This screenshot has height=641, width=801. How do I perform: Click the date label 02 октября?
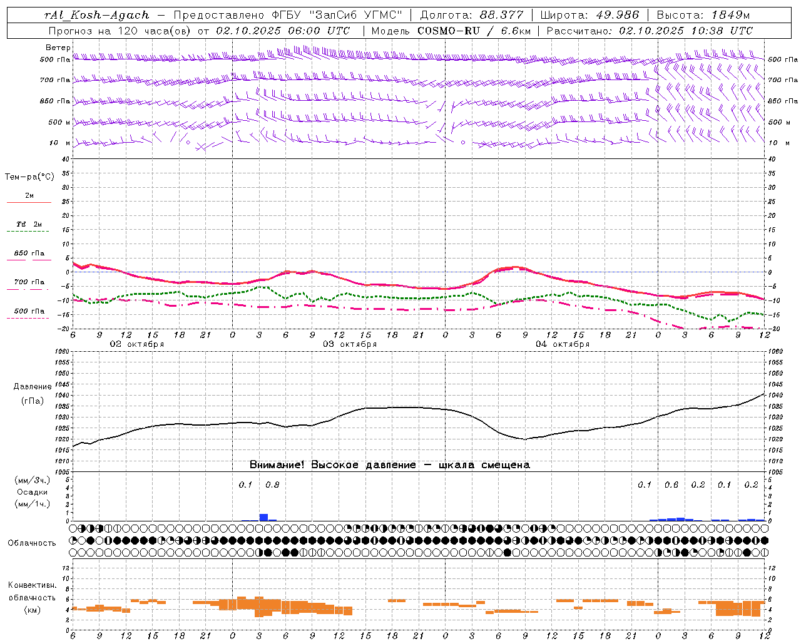[137, 344]
